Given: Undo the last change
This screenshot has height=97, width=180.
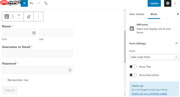Looking at the screenshot, I should (x=31, y=3).
